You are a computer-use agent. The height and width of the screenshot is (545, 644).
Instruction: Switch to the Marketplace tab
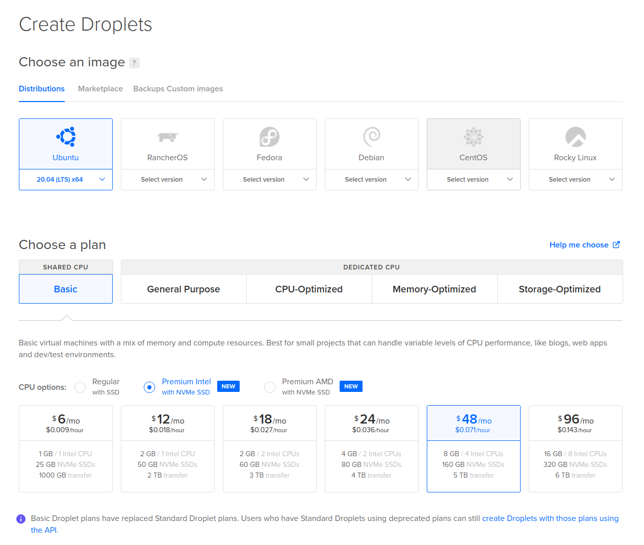point(100,88)
